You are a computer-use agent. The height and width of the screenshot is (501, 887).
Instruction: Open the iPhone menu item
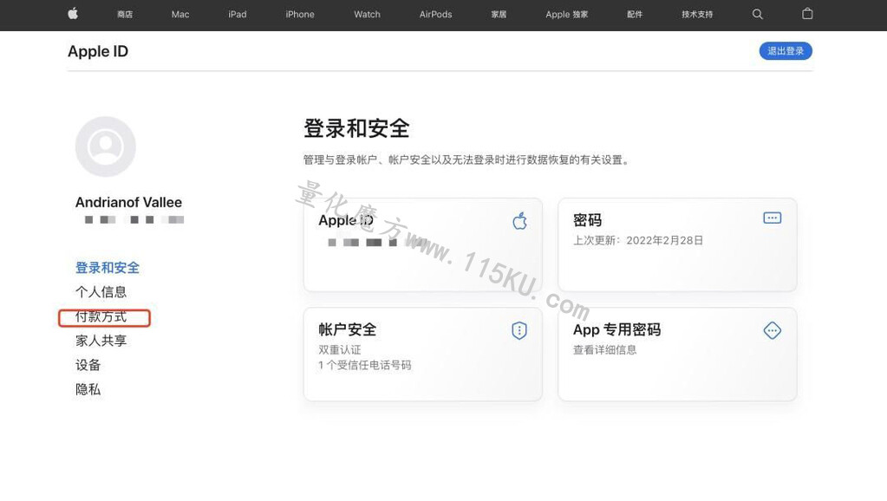300,15
